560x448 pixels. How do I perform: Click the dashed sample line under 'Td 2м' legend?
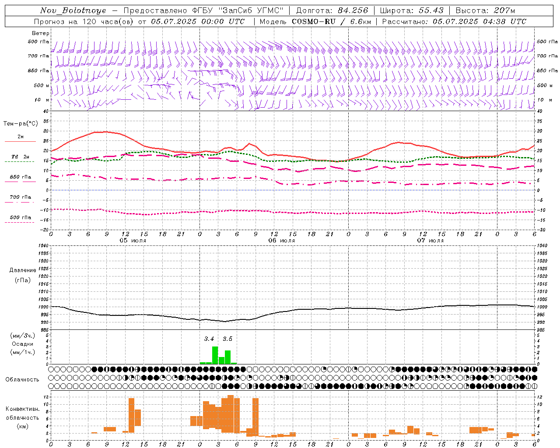coord(19,162)
